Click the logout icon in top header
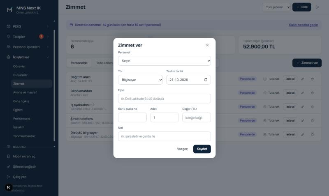 click(317, 7)
